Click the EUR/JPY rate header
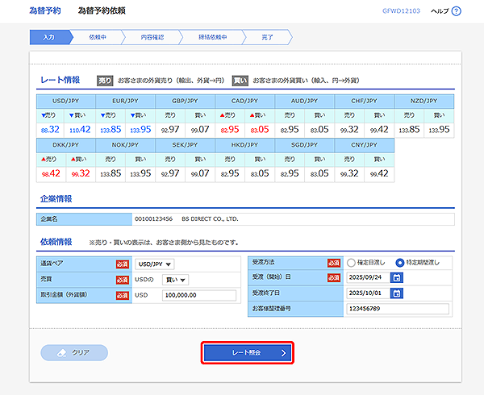The image size is (484, 395). (125, 101)
